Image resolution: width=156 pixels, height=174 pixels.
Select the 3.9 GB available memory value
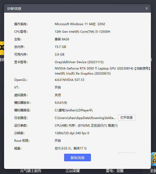point(60,55)
